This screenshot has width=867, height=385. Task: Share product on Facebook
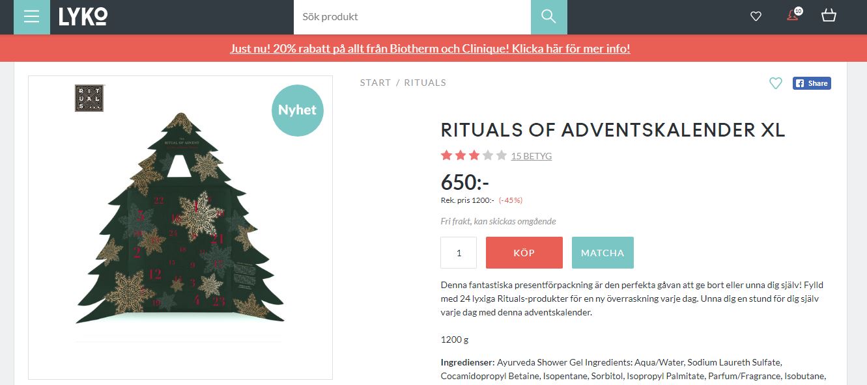(x=812, y=83)
